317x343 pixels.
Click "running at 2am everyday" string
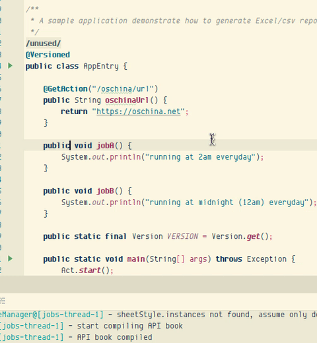tap(200, 157)
